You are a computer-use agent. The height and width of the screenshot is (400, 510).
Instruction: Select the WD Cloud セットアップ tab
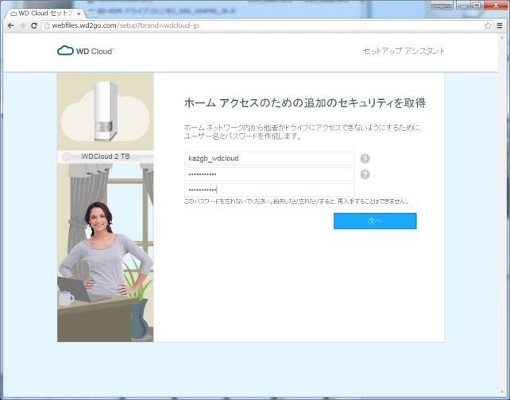[44, 13]
